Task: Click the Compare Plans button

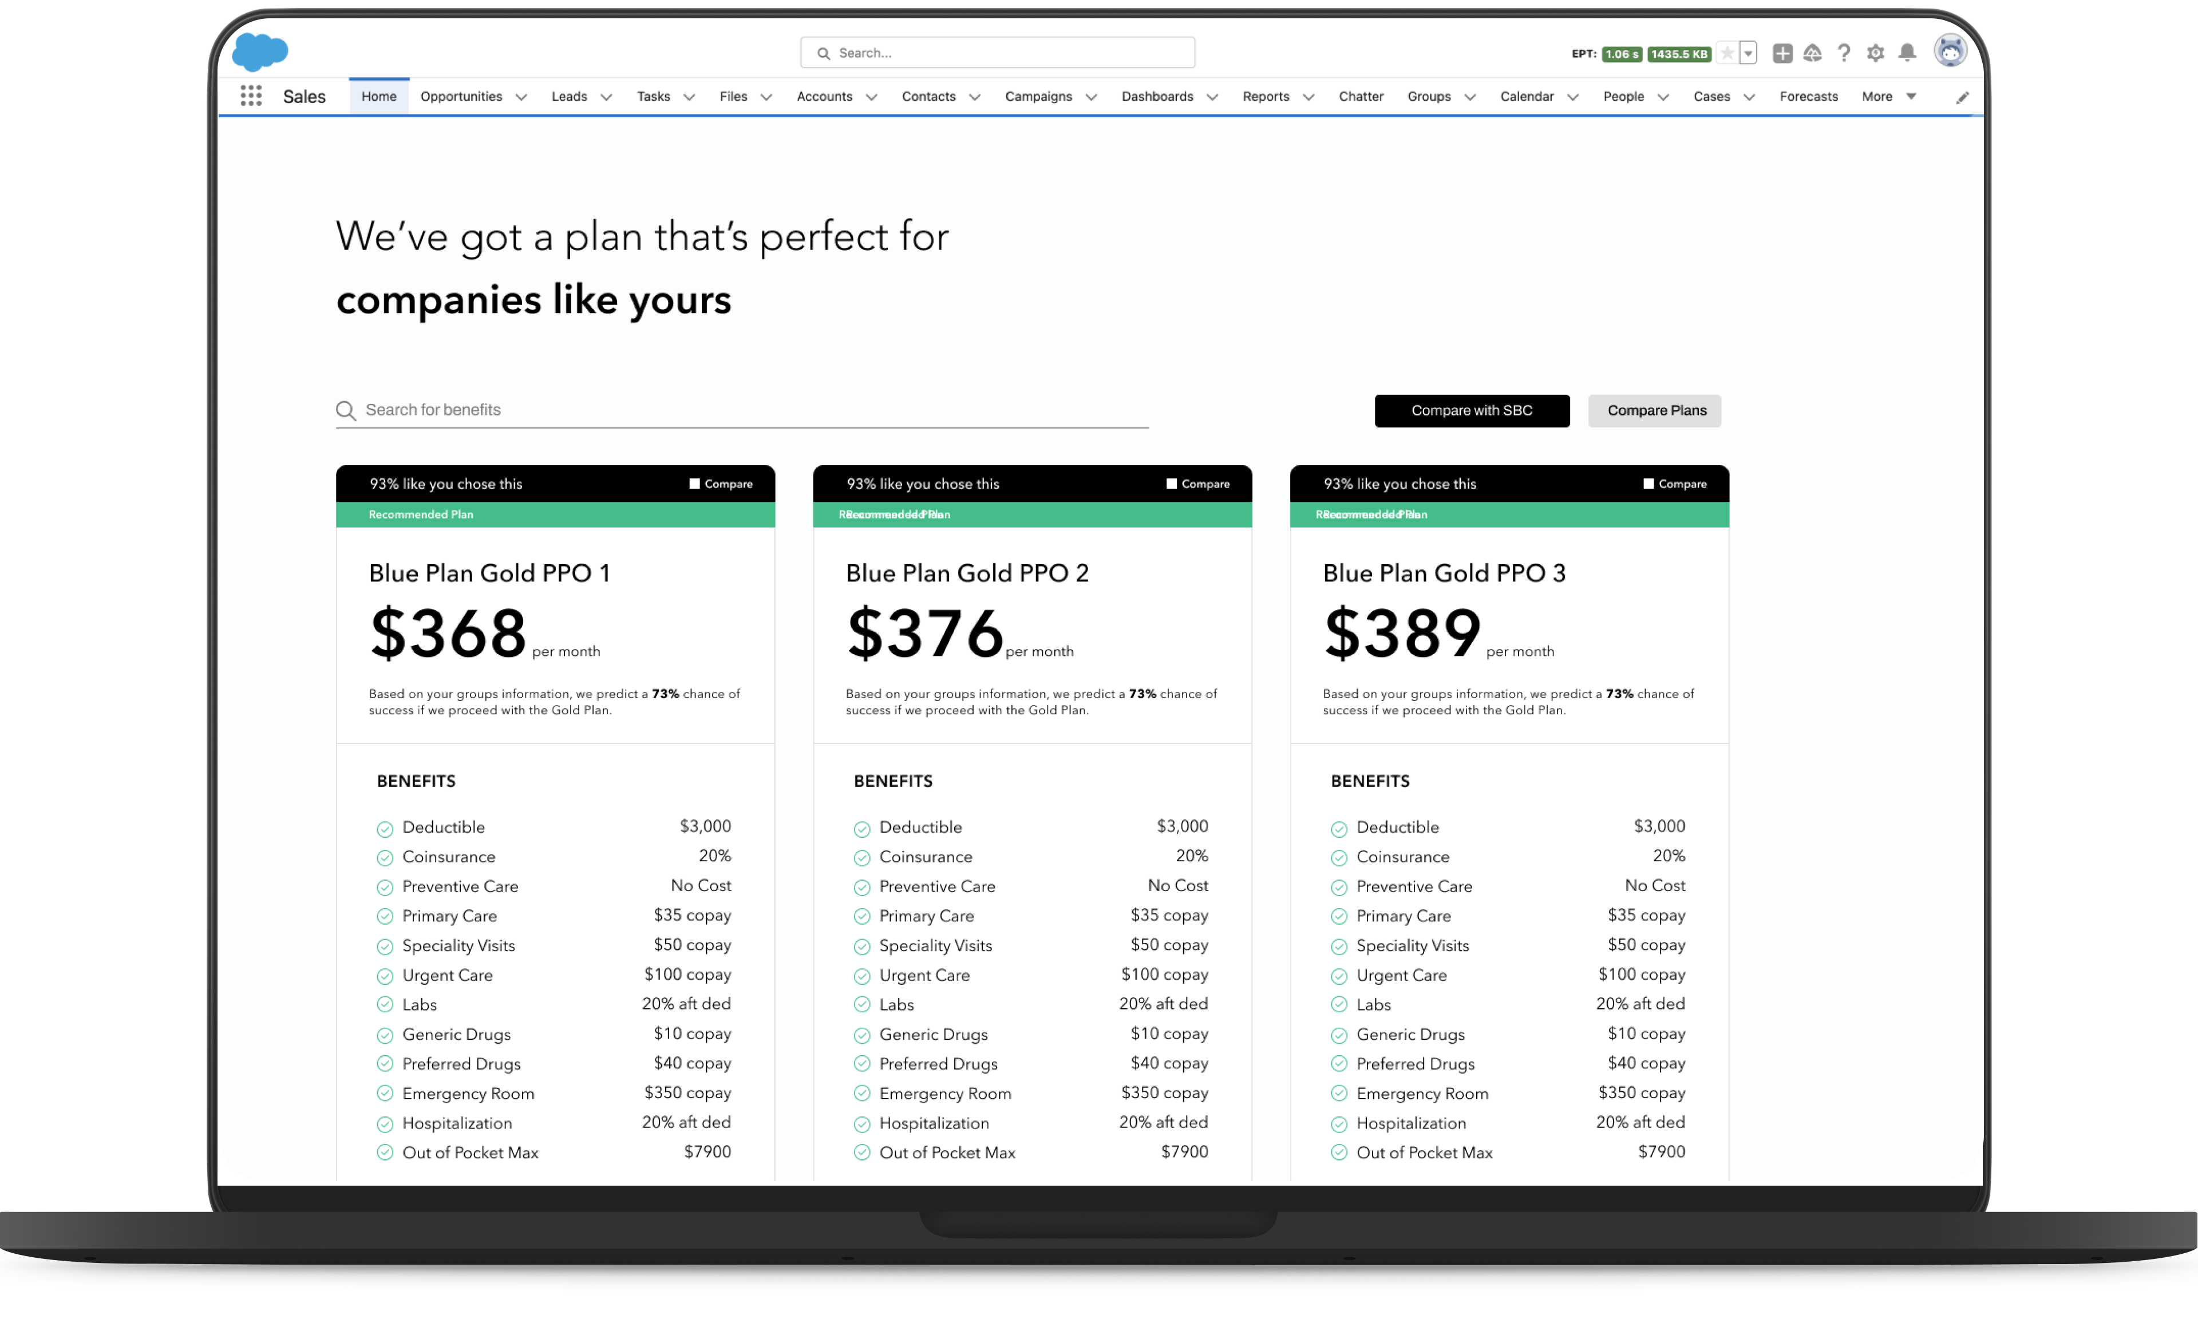Action: [1656, 411]
